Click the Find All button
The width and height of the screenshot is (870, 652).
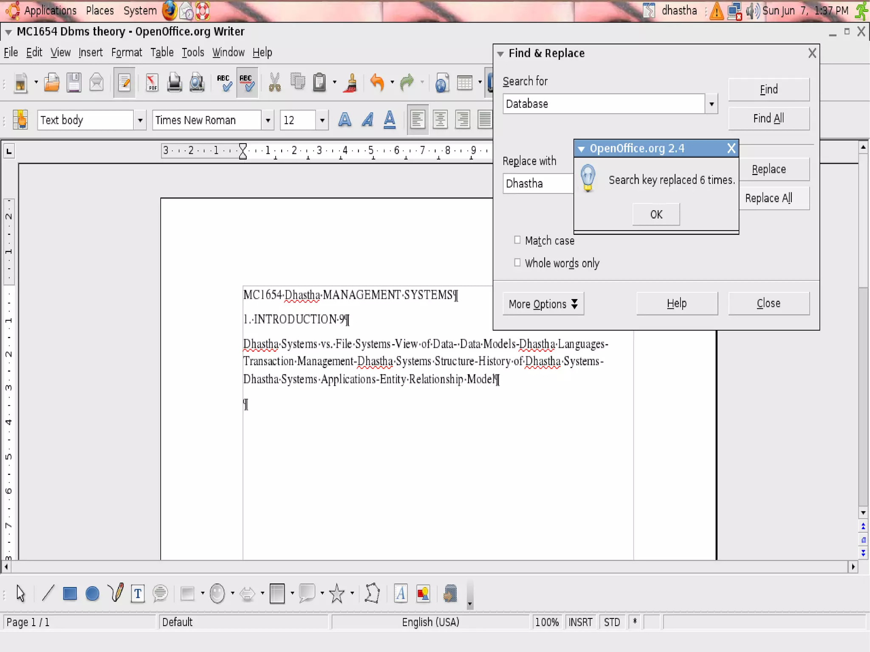(768, 119)
